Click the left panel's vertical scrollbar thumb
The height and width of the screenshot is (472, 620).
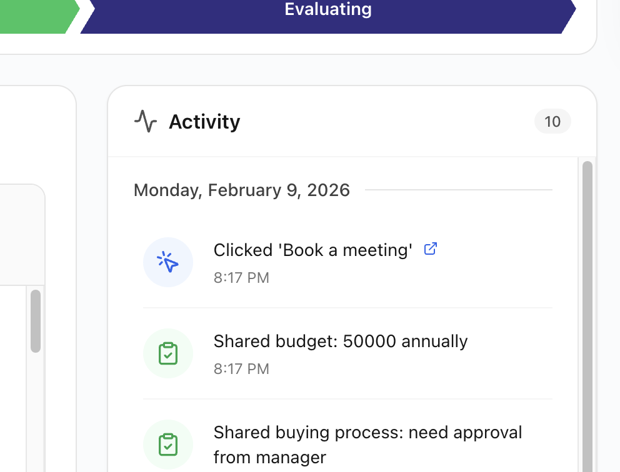pos(36,320)
